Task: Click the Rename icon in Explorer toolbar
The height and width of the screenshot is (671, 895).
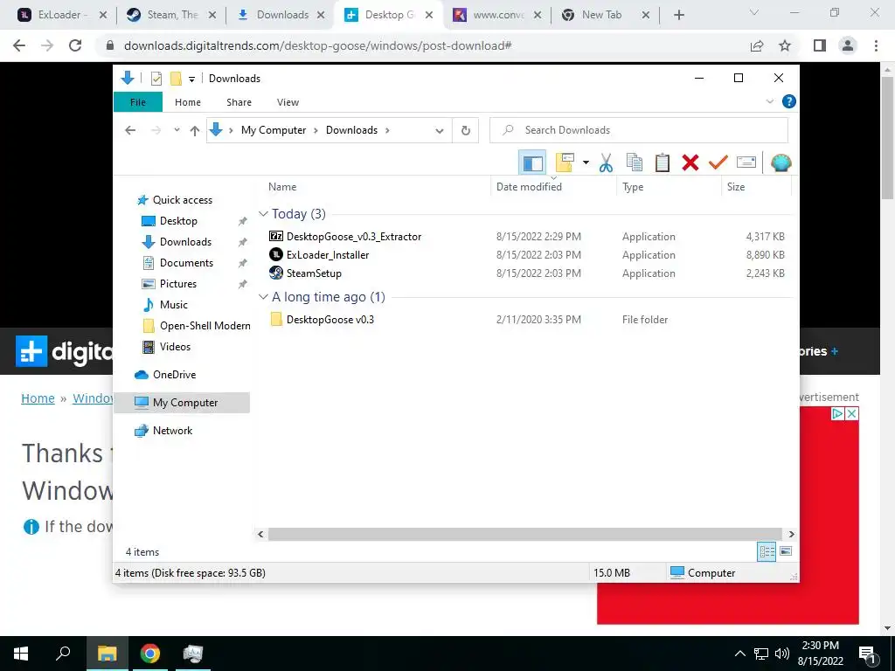Action: click(x=746, y=163)
